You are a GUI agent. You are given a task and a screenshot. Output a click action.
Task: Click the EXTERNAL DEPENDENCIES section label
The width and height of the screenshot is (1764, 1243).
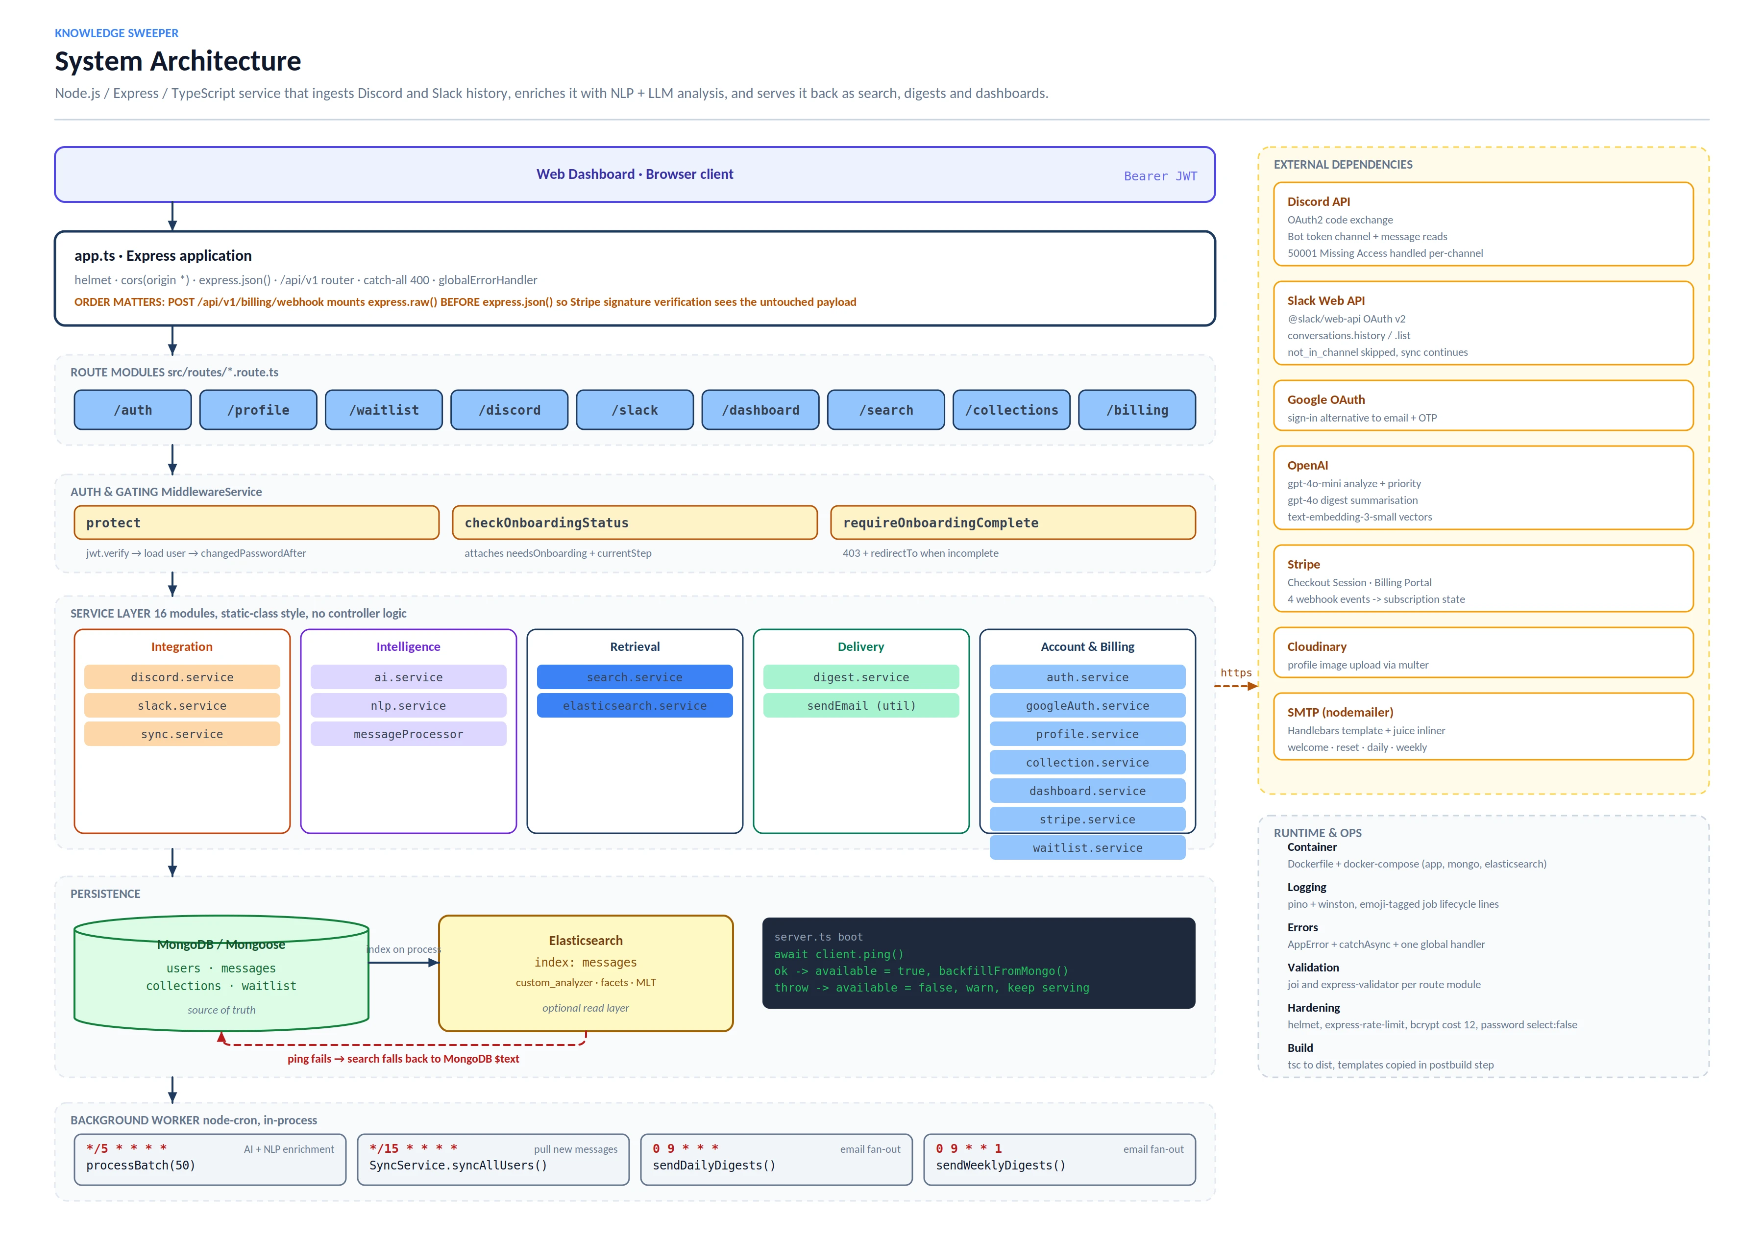pyautogui.click(x=1343, y=165)
